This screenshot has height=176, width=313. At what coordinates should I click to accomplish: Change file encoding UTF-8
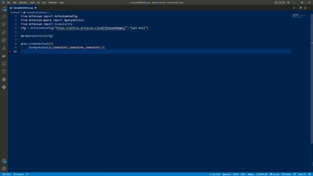tap(236, 174)
